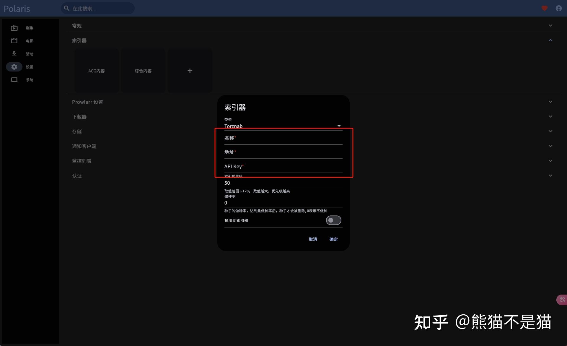
Task: Open the 综合内容 indexer card
Action: pos(143,71)
